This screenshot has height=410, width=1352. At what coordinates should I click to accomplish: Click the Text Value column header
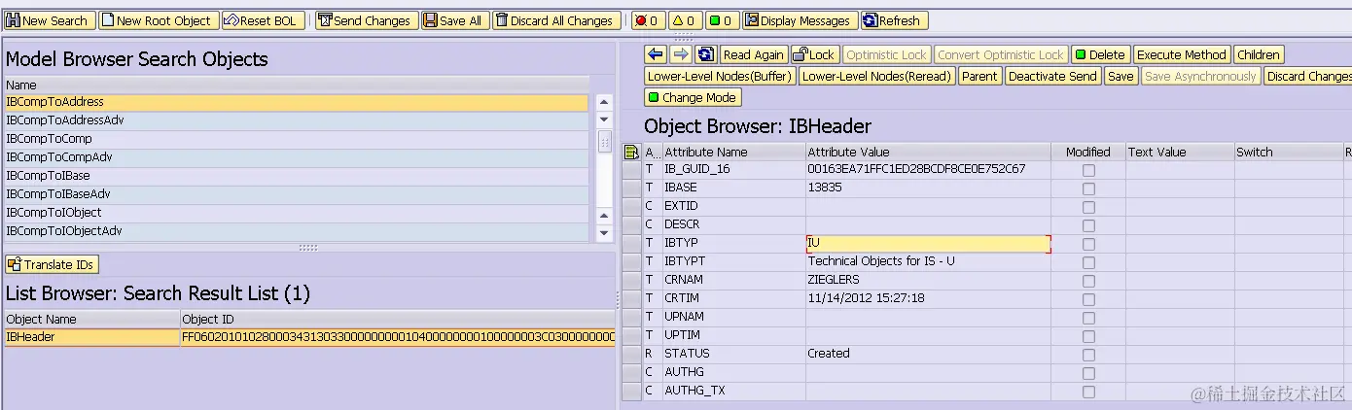coord(1180,152)
